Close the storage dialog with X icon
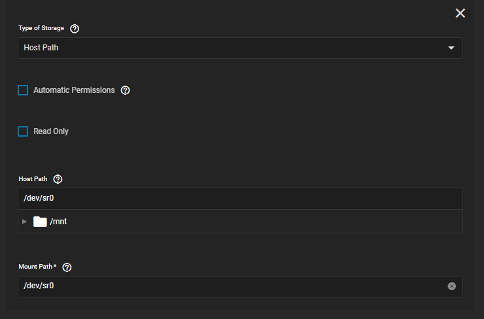This screenshot has width=484, height=319. tap(460, 13)
